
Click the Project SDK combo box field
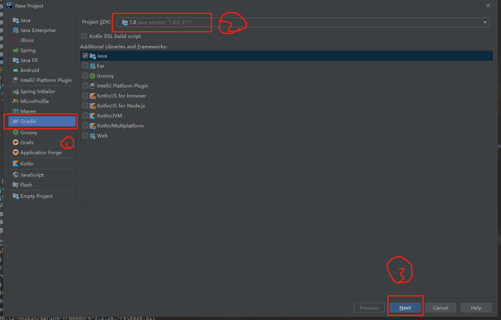(300, 23)
